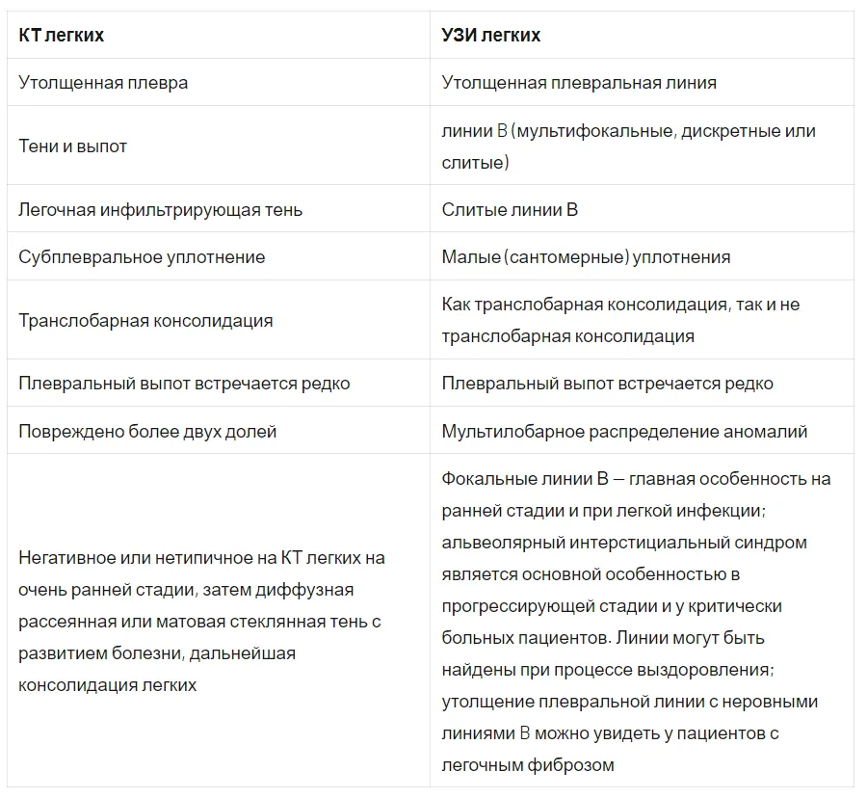Select the 'Субплевральное уплотнение' cell
Screen dimensions: 867x798
coord(142,257)
